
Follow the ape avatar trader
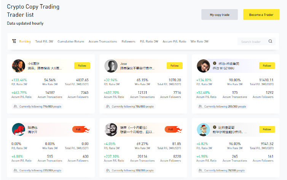pos(267,129)
